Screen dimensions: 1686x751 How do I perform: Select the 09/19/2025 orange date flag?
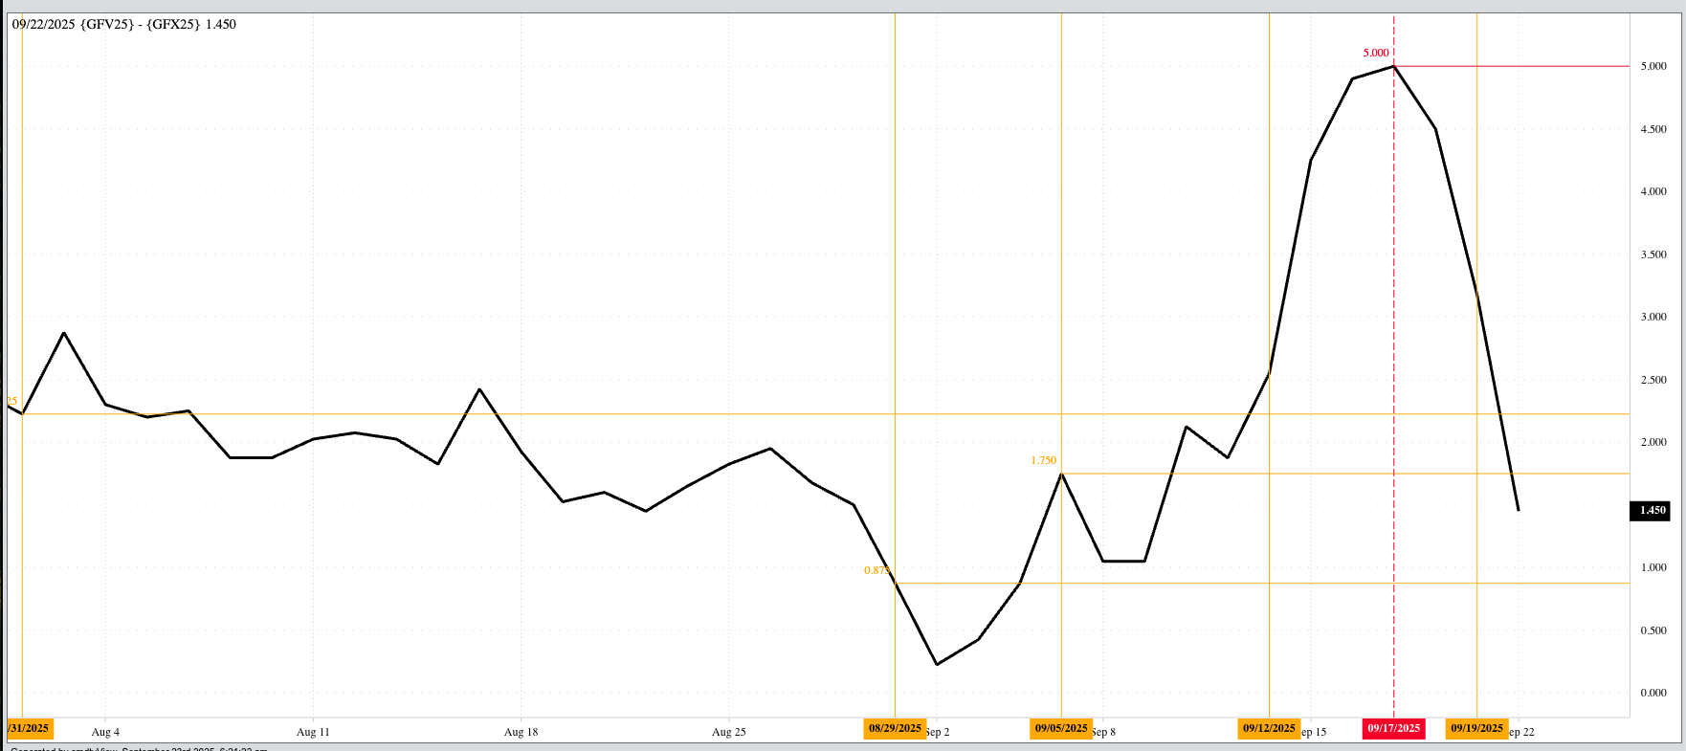(1476, 729)
